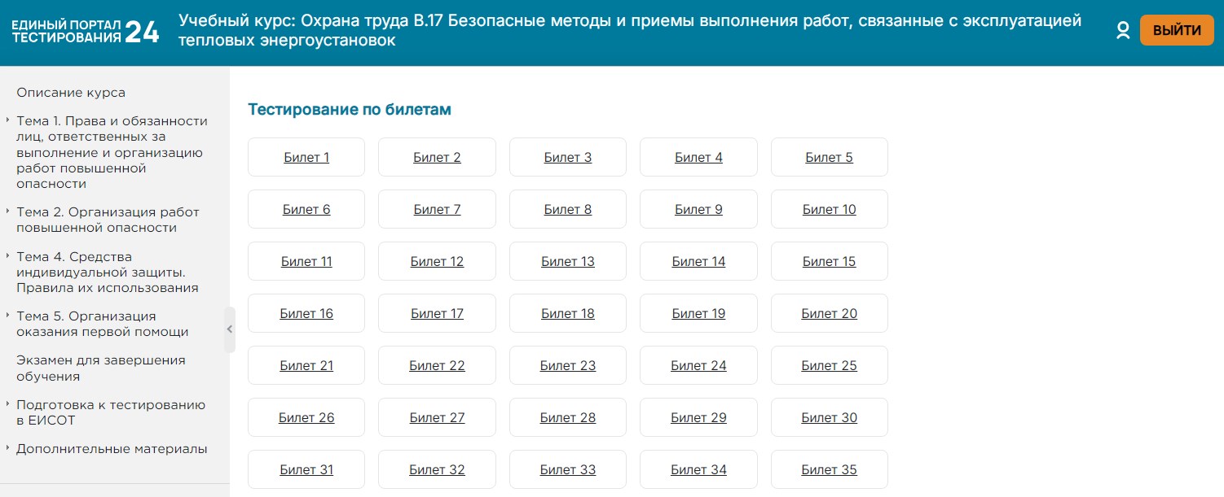The height and width of the screenshot is (497, 1224).
Task: Open Билет 1 test
Action: (x=306, y=158)
